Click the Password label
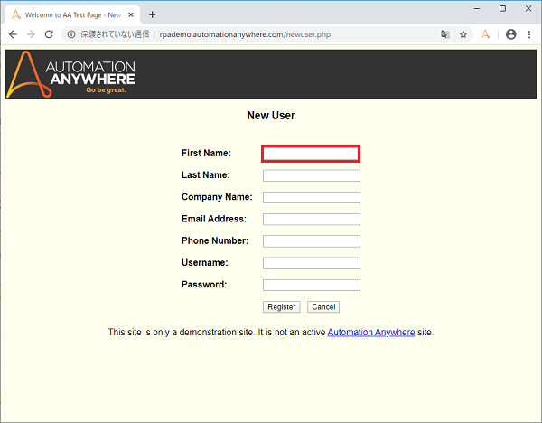The height and width of the screenshot is (423, 542). pos(204,285)
